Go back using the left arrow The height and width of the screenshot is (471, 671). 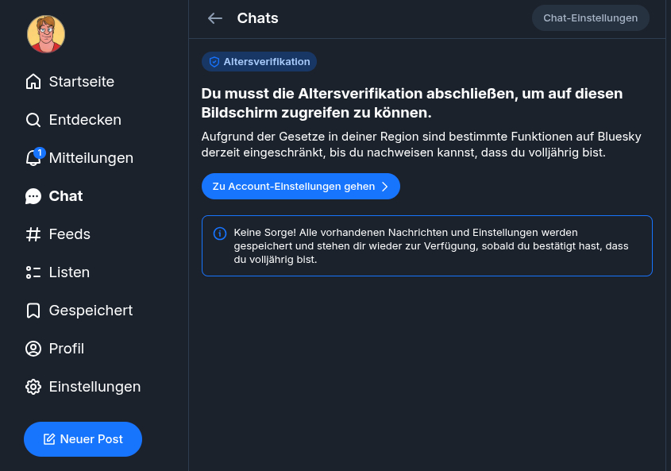click(x=214, y=18)
